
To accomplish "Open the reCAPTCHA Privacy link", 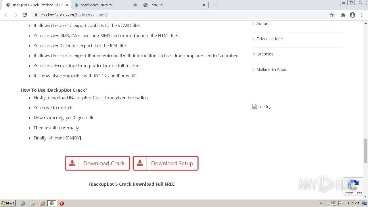I will (x=349, y=193).
